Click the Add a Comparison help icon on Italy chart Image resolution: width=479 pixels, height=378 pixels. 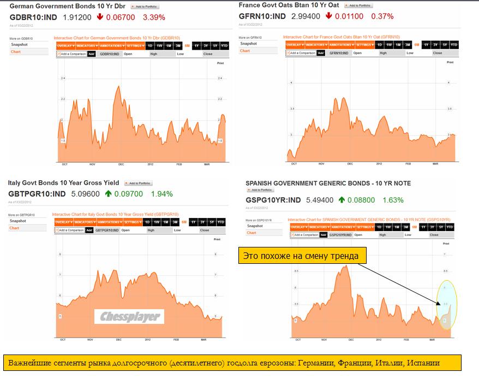point(56,230)
